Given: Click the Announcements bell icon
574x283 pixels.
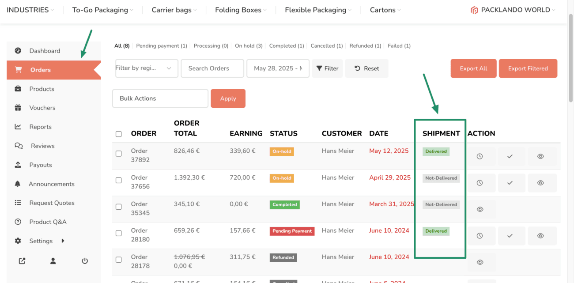Looking at the screenshot, I should [x=18, y=184].
